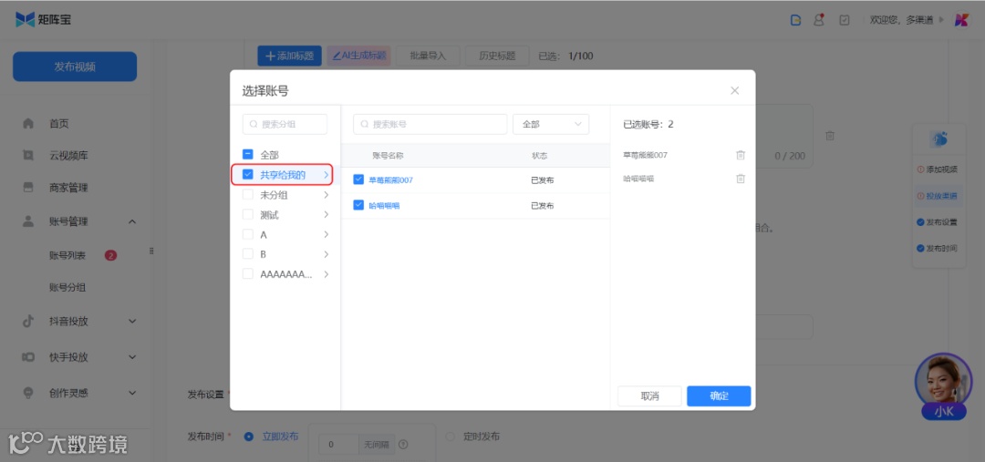985x462 pixels.
Task: Check the B group checkbox
Action: [248, 254]
